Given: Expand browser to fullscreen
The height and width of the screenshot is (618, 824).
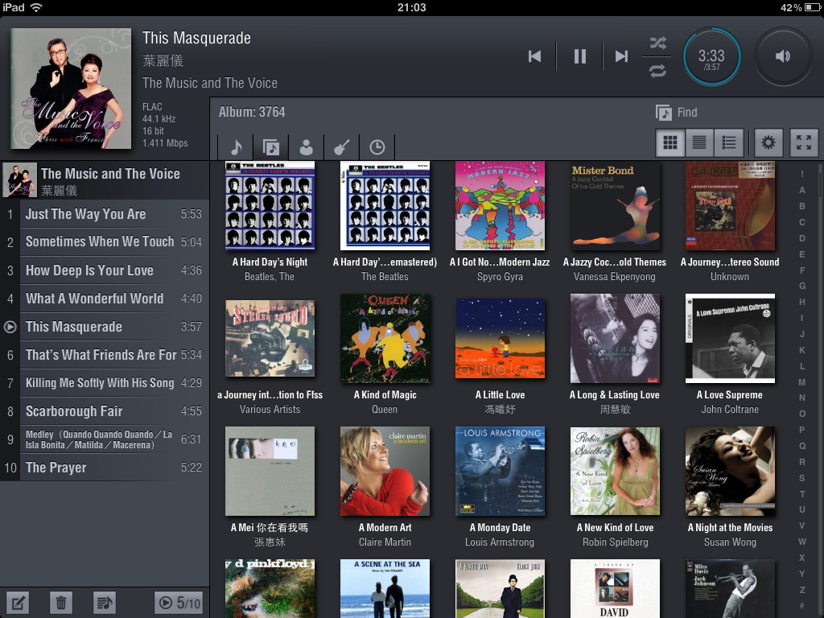Looking at the screenshot, I should pos(804,142).
